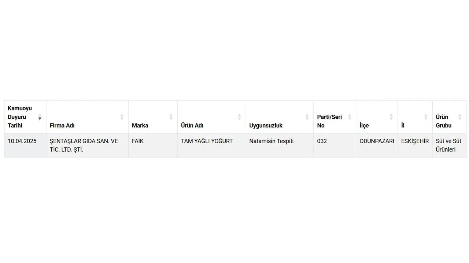469x263 pixels.
Task: Click TAM YAĞLI YOĞURT product cell
Action: 211,145
